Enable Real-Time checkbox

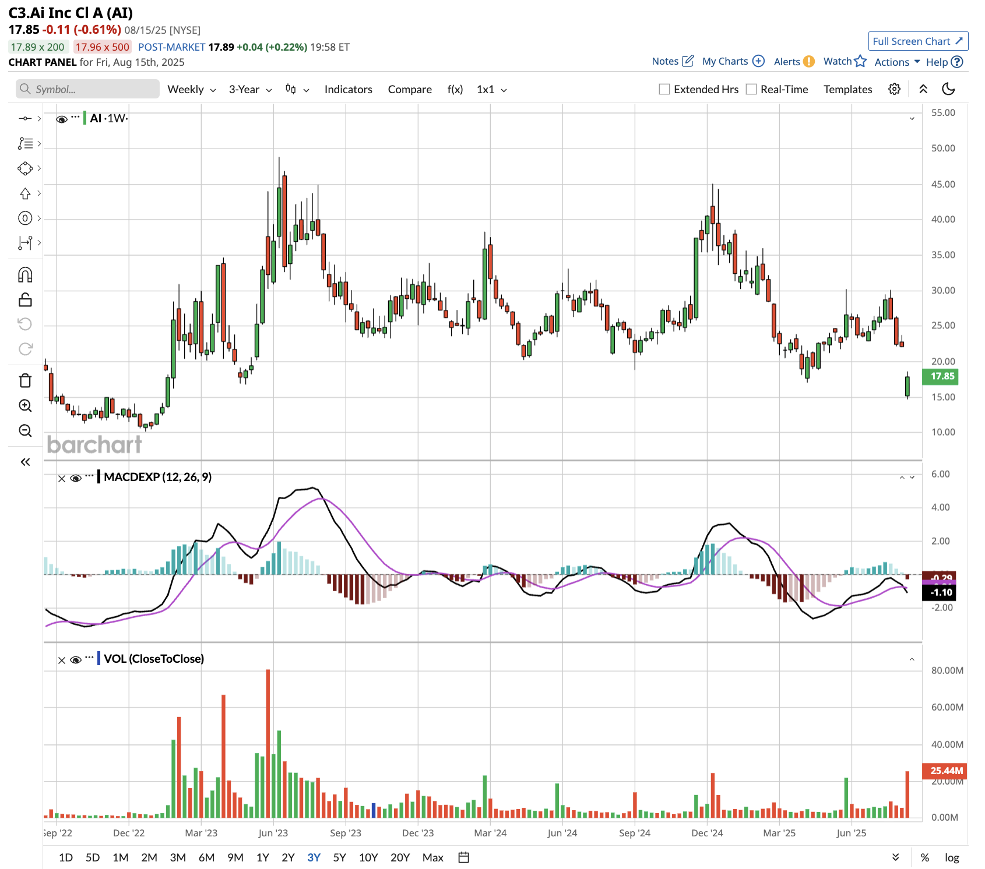(x=751, y=89)
